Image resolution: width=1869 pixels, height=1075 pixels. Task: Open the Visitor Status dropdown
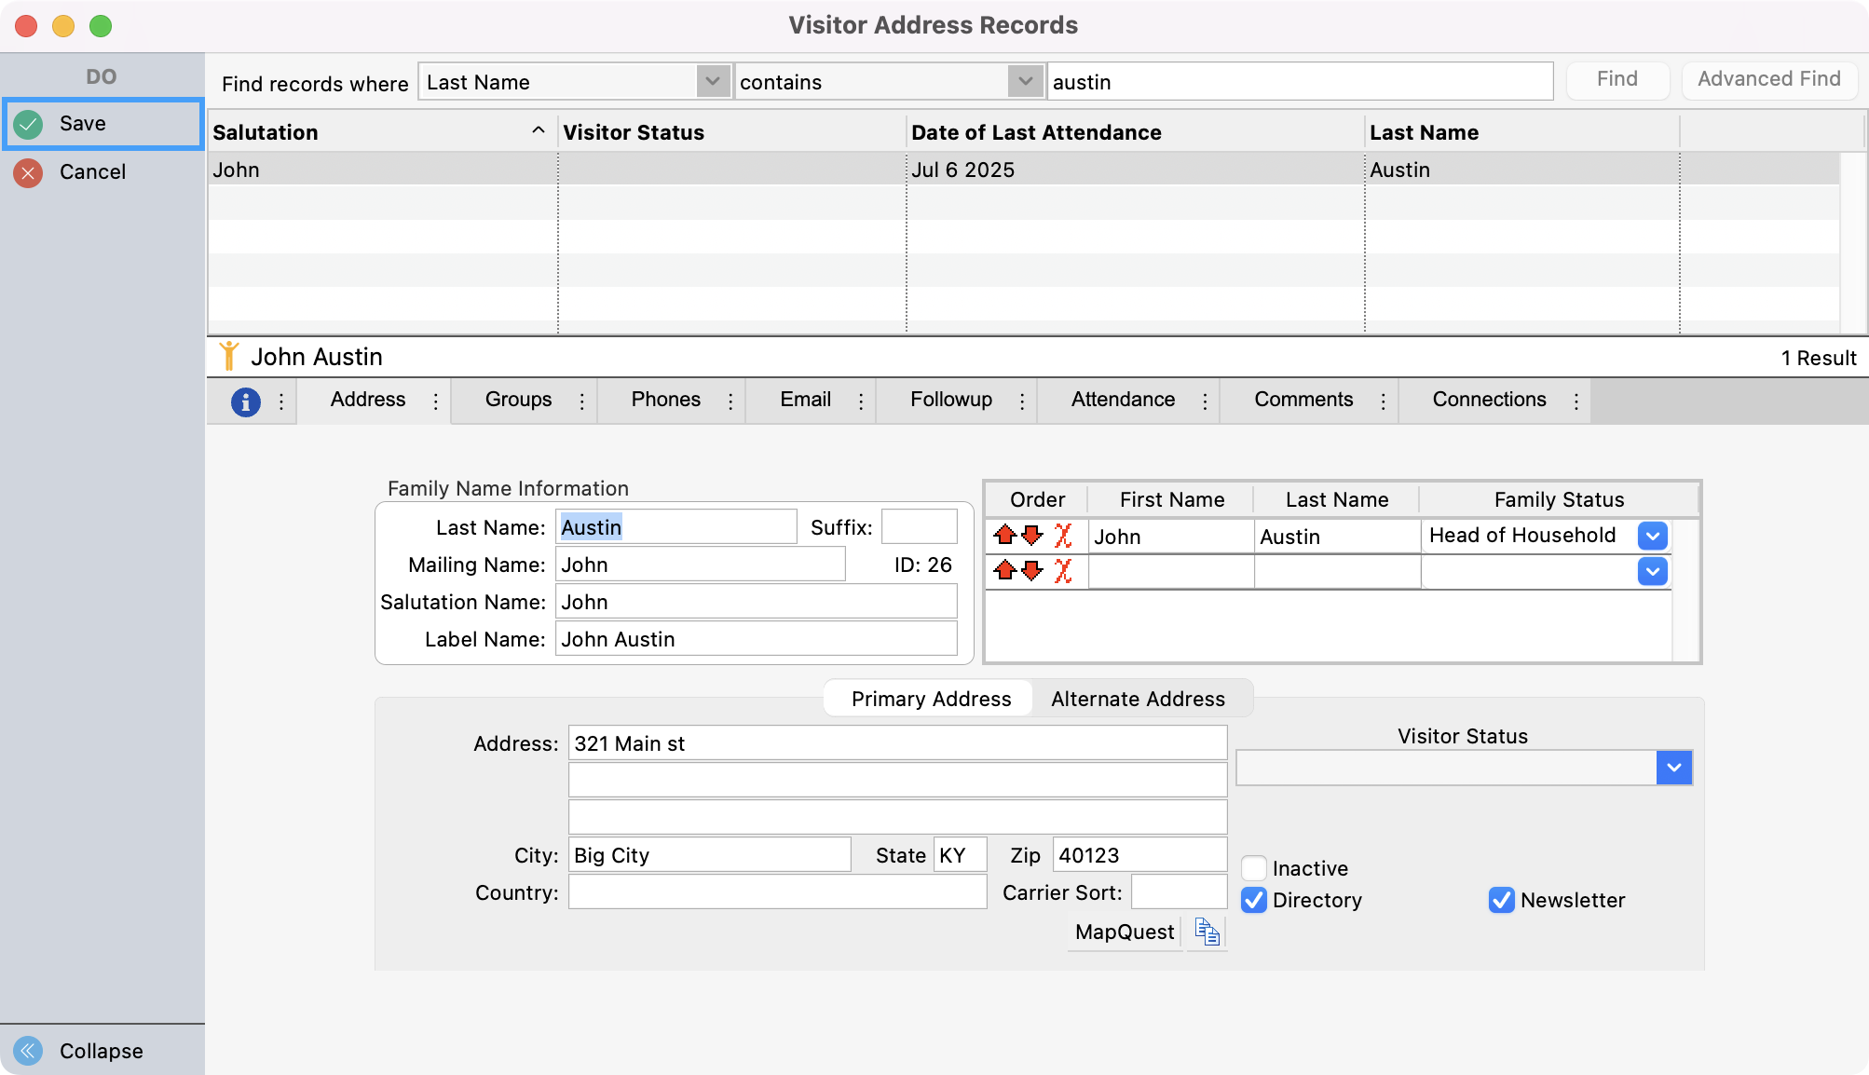(1673, 768)
